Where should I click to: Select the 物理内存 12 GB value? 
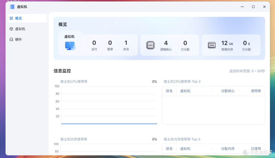coord(227,43)
